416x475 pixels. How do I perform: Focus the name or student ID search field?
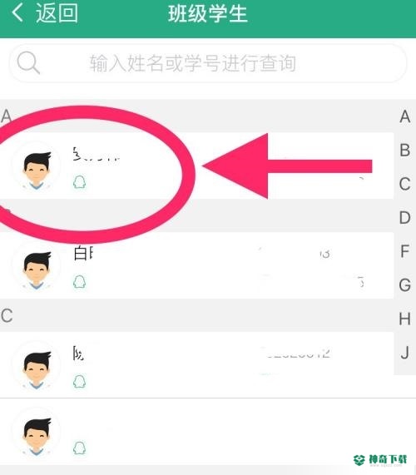(x=207, y=63)
